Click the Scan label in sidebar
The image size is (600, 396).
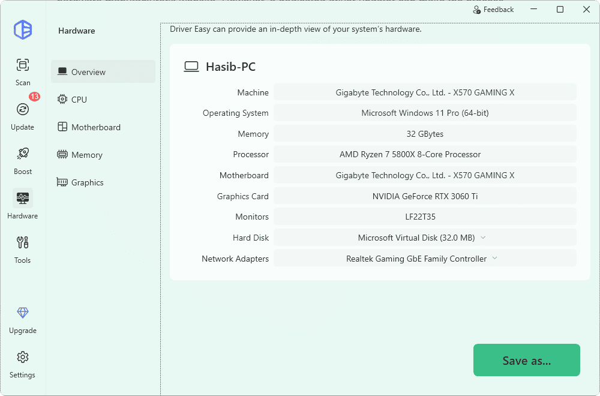coord(23,83)
